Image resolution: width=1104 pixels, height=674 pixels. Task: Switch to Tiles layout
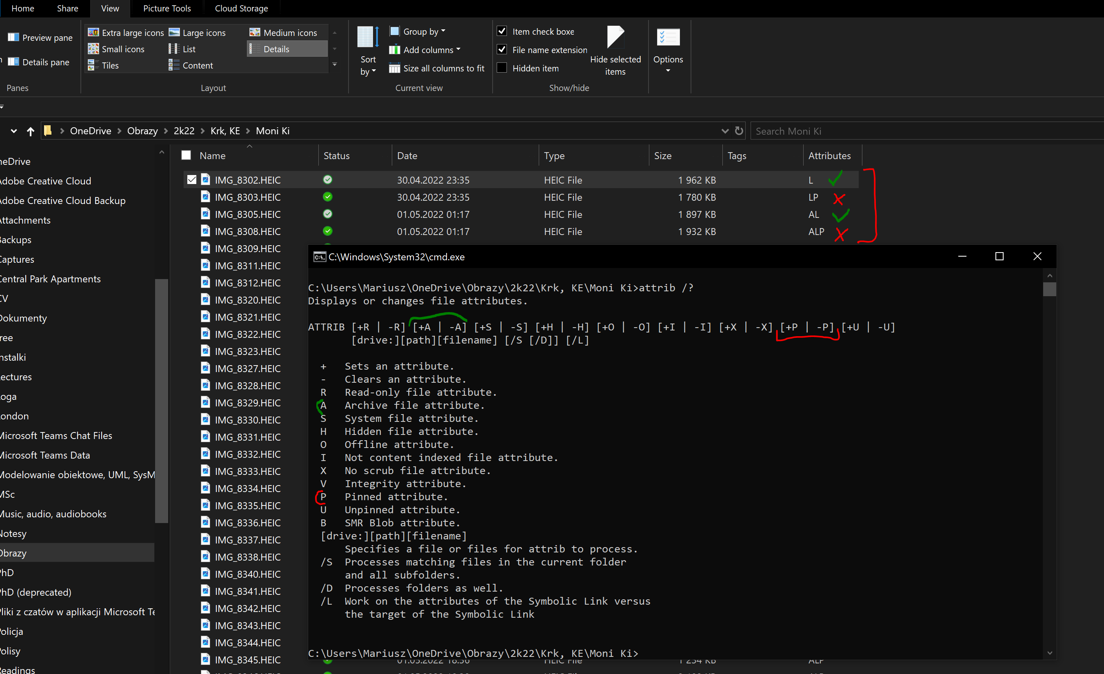pyautogui.click(x=104, y=65)
